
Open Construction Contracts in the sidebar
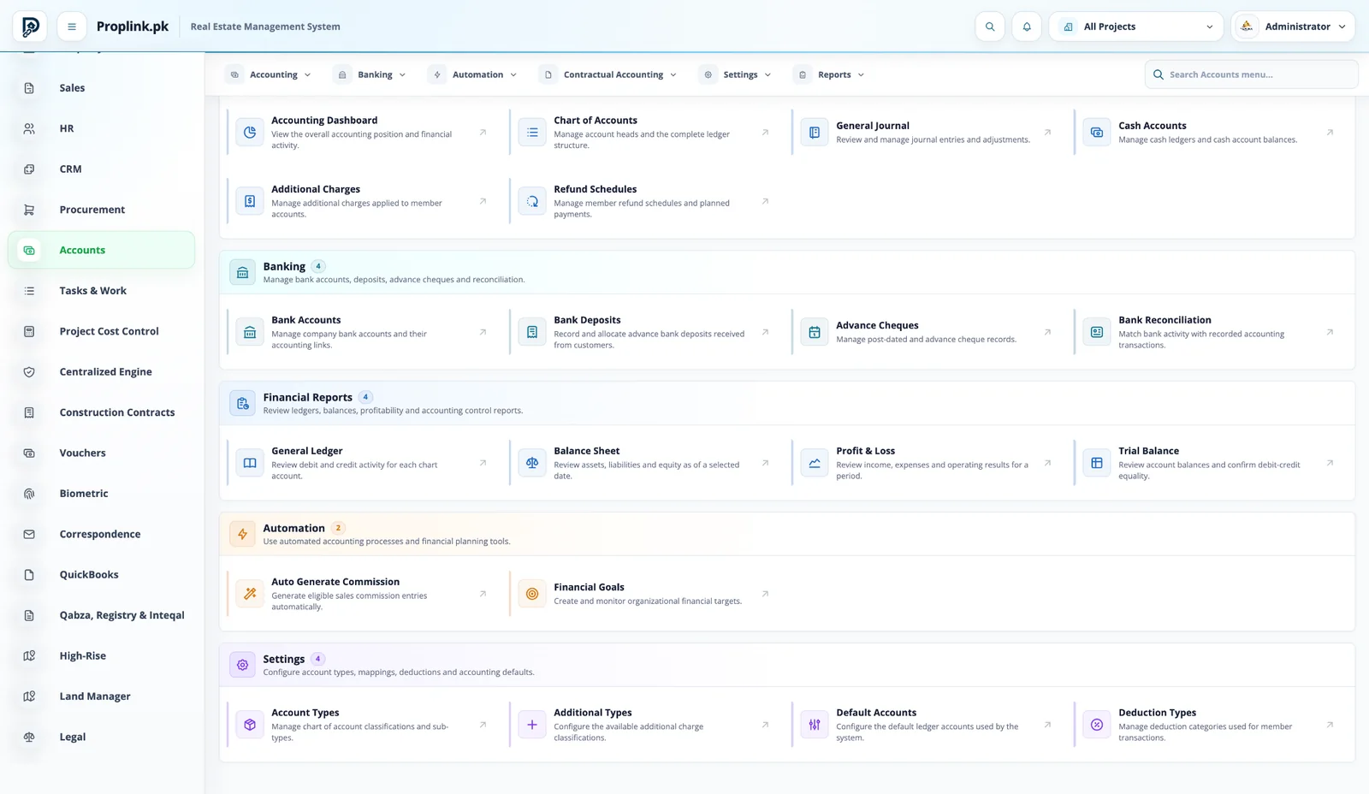point(101,412)
